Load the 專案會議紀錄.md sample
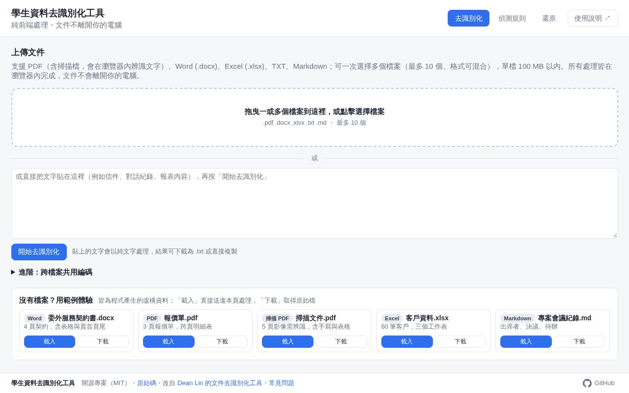The height and width of the screenshot is (393, 629). (526, 341)
